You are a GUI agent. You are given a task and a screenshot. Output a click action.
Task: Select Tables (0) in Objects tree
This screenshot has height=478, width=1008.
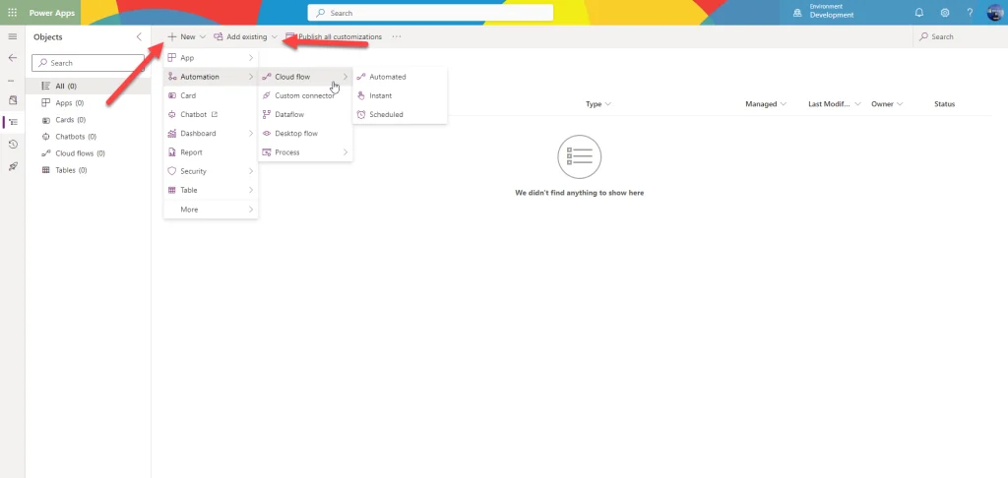tap(88, 170)
